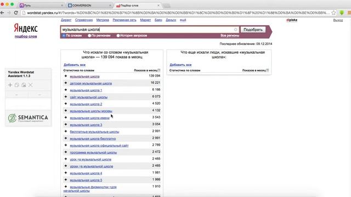
Task: Click the 'dplekz' account name
Action: point(292,20)
